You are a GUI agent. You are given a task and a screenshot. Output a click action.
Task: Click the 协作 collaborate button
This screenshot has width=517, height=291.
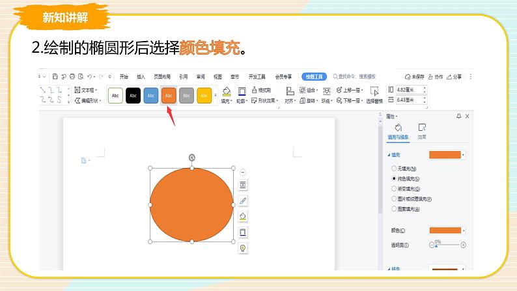click(436, 76)
